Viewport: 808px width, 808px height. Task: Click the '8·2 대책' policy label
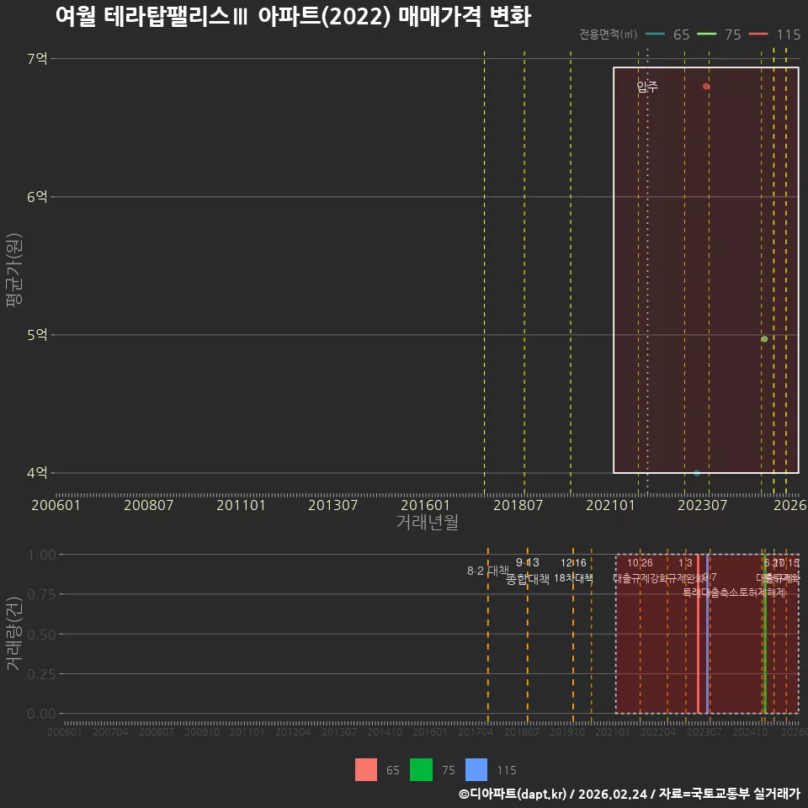pos(488,571)
